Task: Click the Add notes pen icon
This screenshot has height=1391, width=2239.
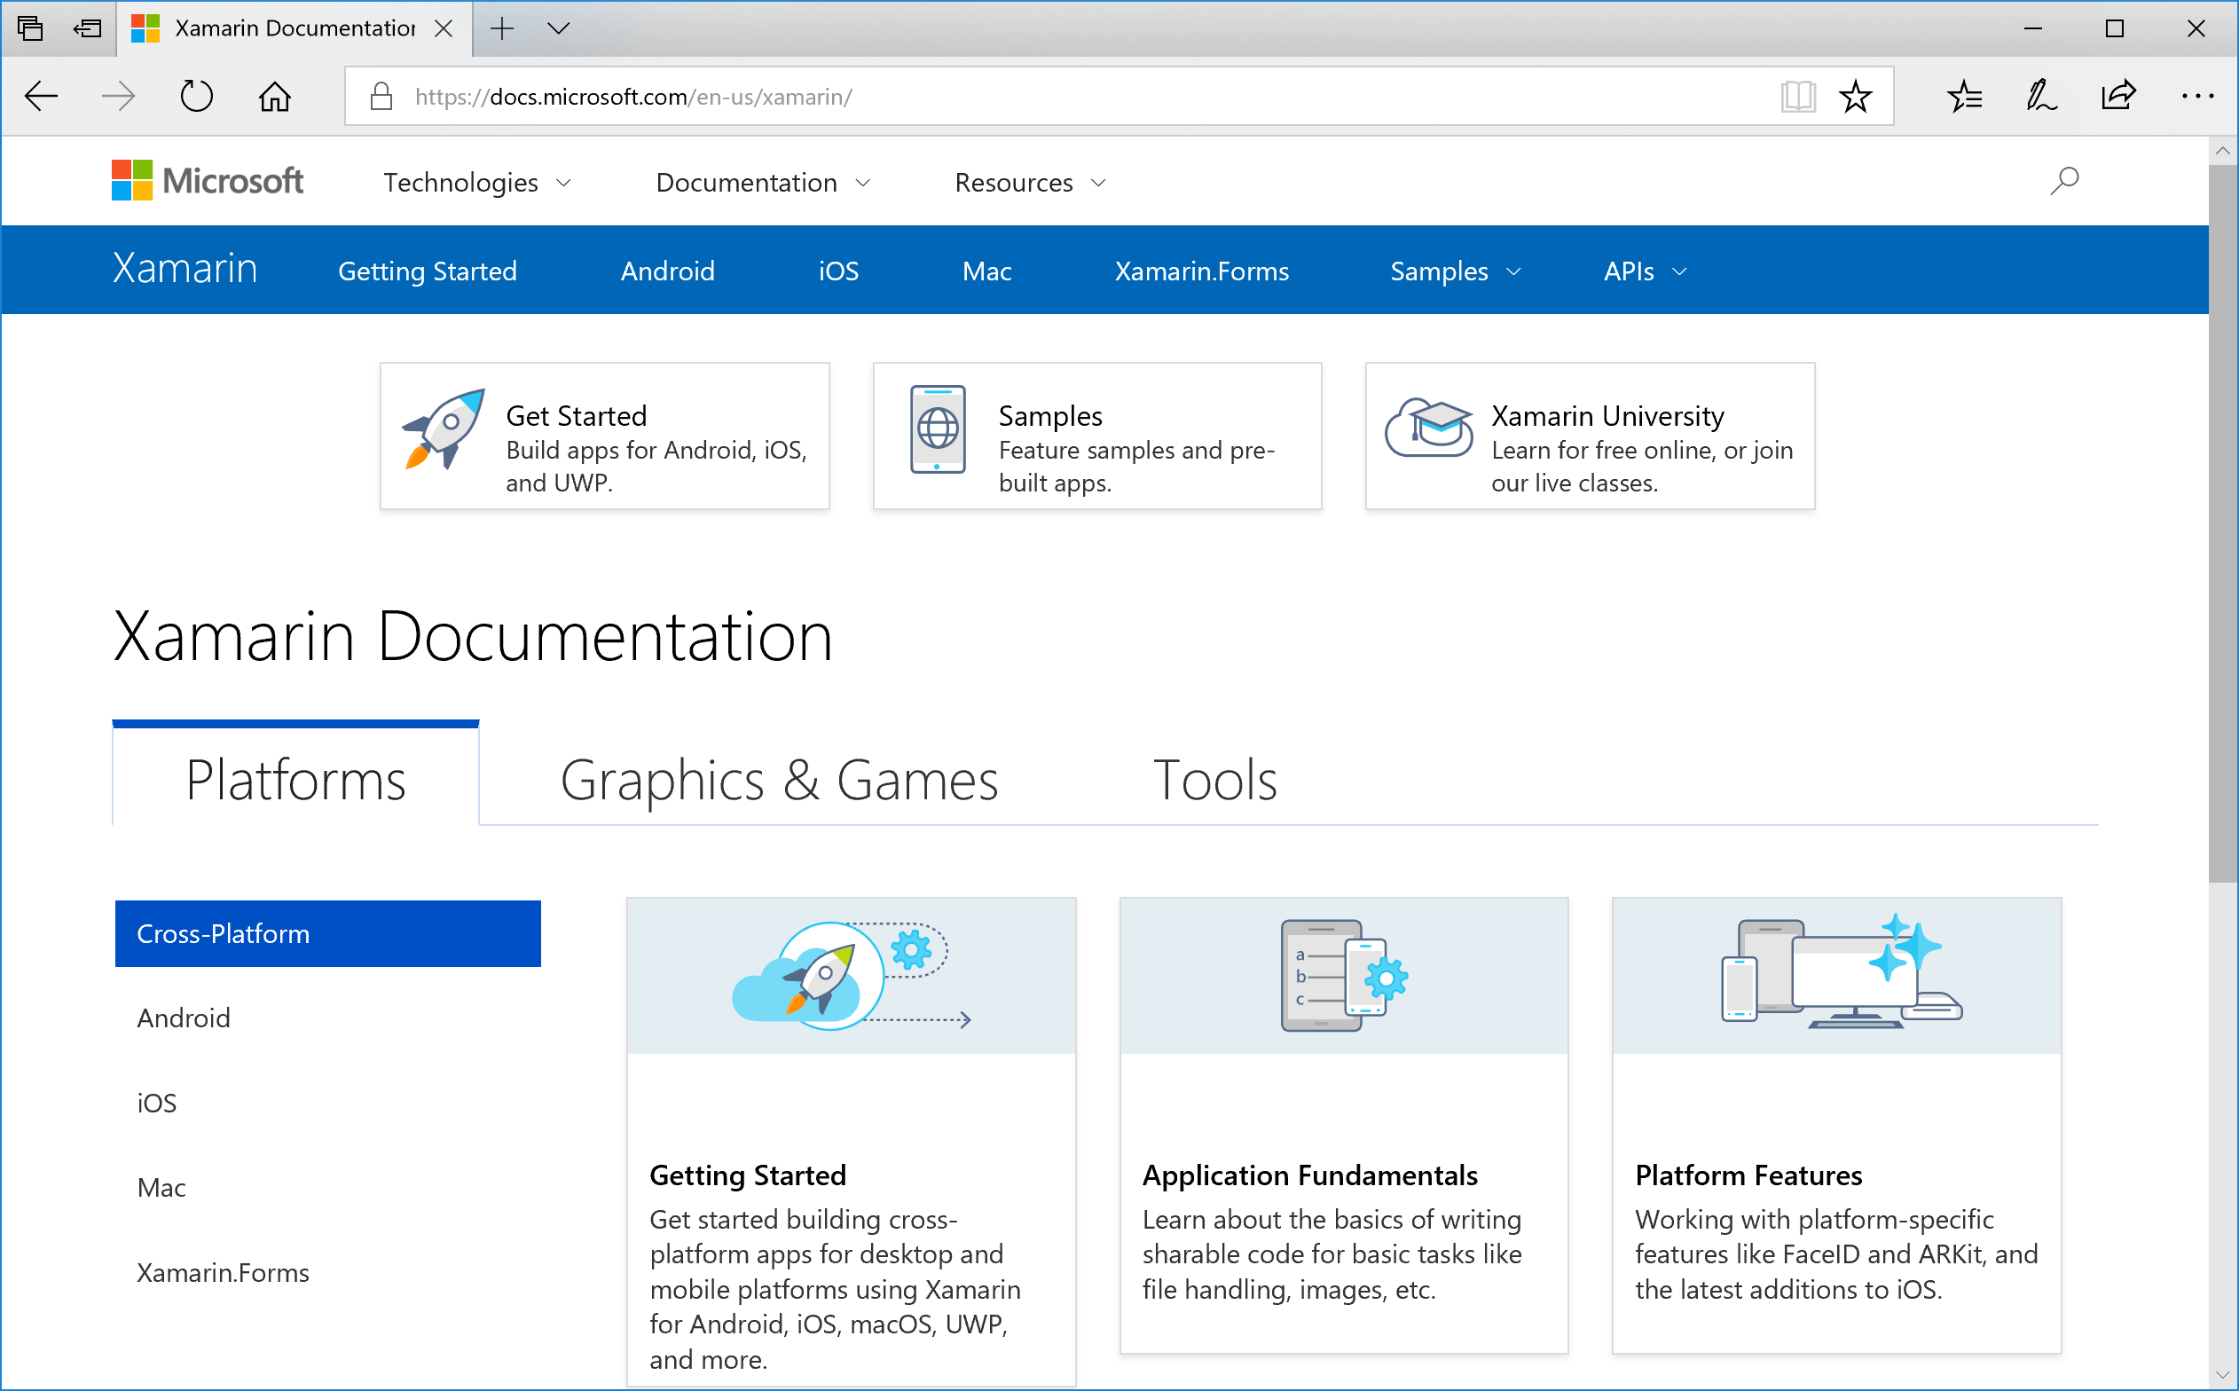Action: (2040, 97)
